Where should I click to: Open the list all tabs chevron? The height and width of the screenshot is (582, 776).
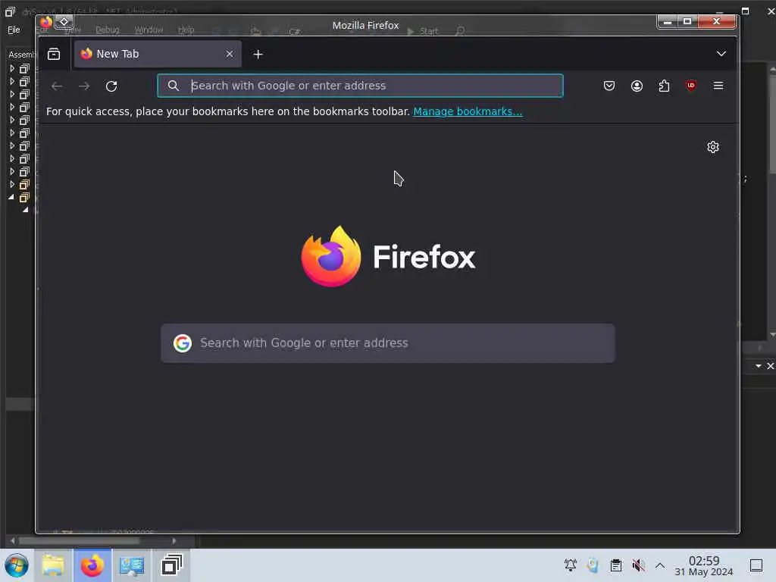pyautogui.click(x=721, y=54)
